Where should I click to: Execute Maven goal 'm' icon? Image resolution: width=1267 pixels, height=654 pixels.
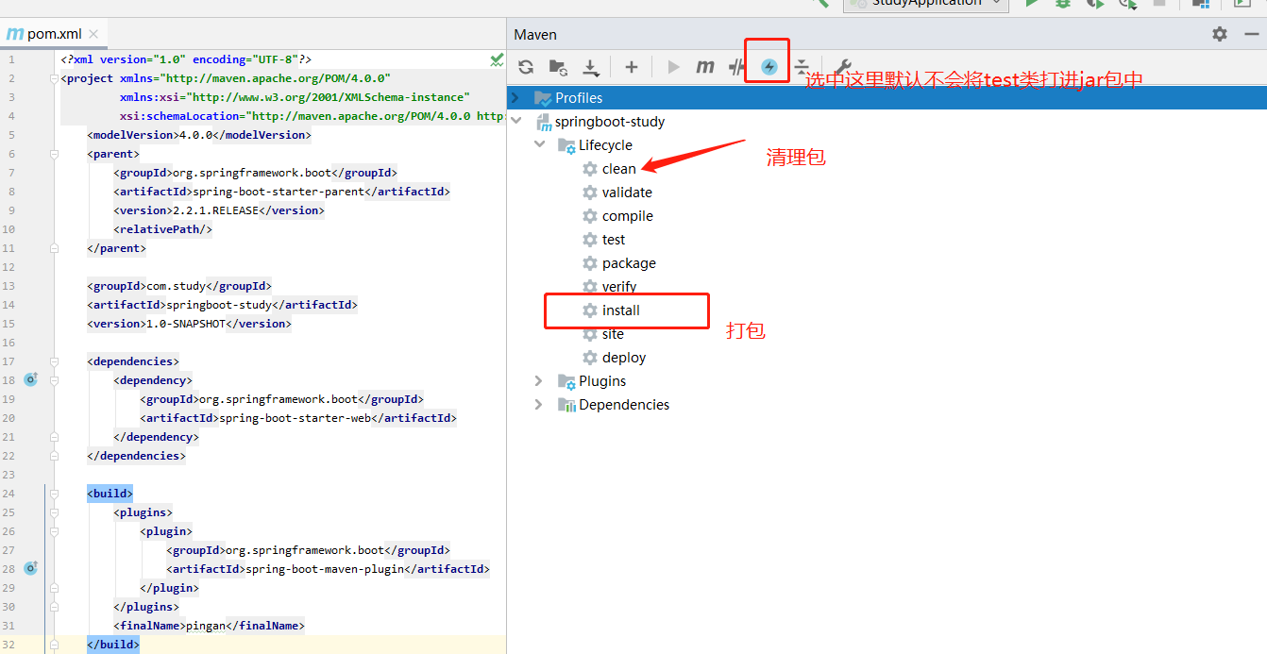tap(705, 67)
